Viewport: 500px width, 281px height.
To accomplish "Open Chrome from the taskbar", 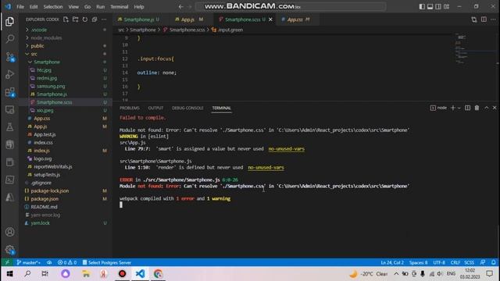I will coord(158,274).
